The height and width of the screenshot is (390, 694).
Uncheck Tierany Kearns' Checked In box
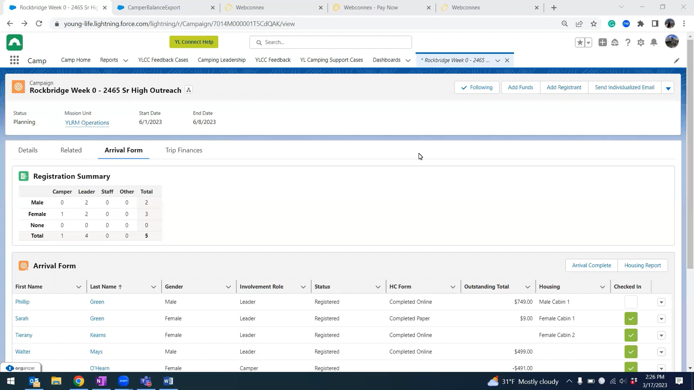pos(631,335)
